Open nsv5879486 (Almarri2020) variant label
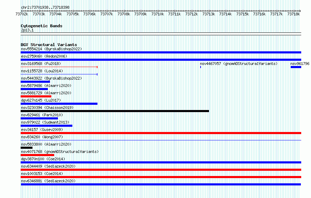311x198 pixels. tap(46, 86)
